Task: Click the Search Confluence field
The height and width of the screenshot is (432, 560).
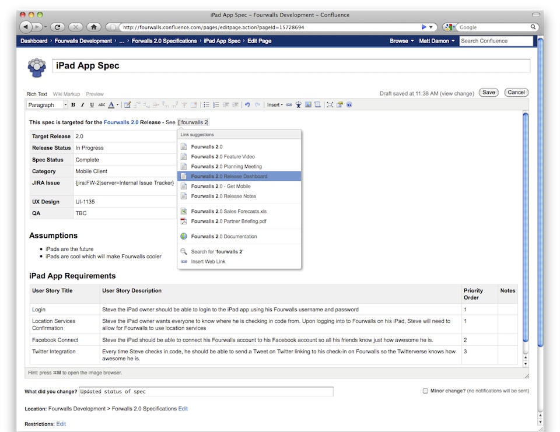Action: [x=496, y=41]
